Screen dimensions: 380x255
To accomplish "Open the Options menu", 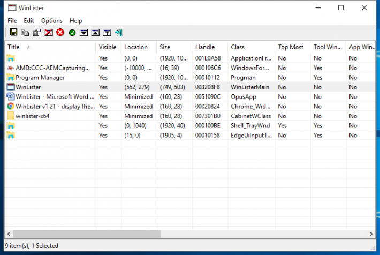I will [x=51, y=20].
